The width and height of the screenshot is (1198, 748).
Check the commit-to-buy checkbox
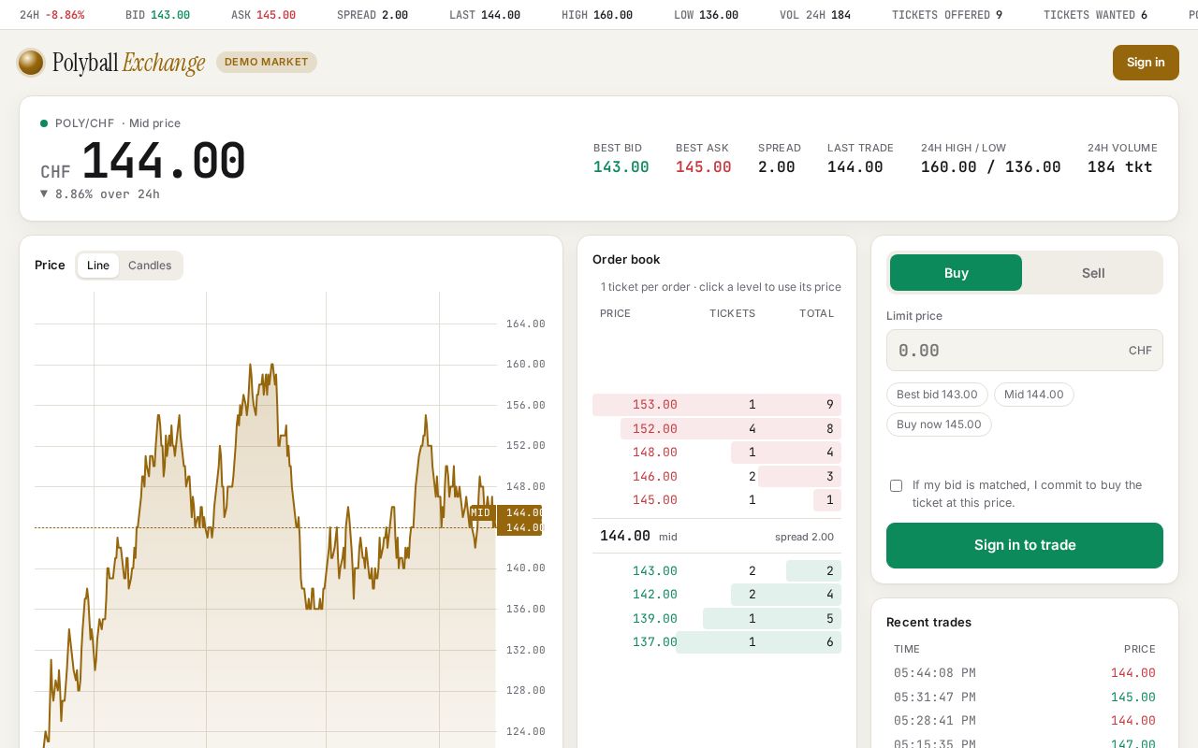point(896,485)
